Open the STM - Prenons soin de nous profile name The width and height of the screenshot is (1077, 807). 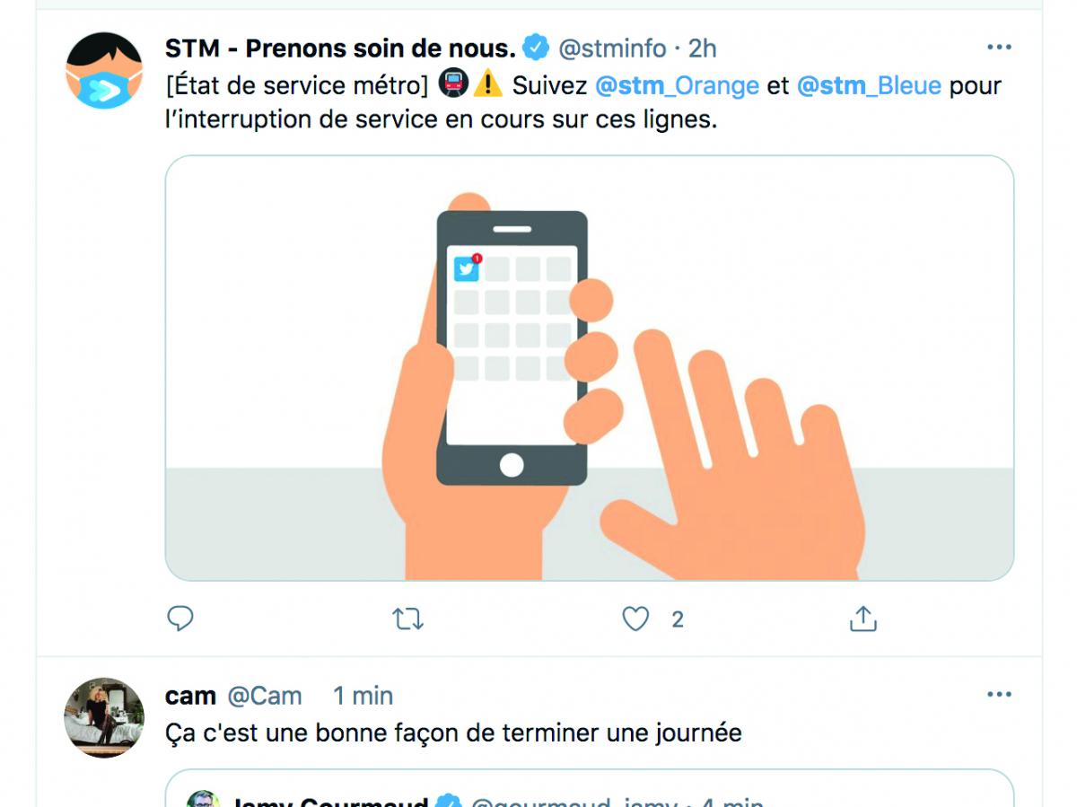(x=340, y=47)
